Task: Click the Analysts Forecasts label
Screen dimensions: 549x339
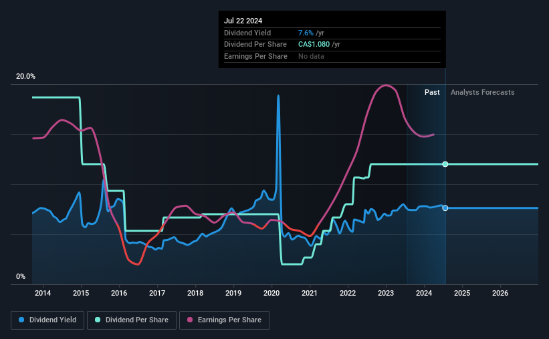Action: [483, 92]
